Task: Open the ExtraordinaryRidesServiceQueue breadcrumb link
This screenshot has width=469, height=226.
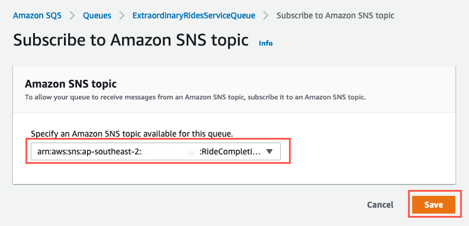Action: 194,15
